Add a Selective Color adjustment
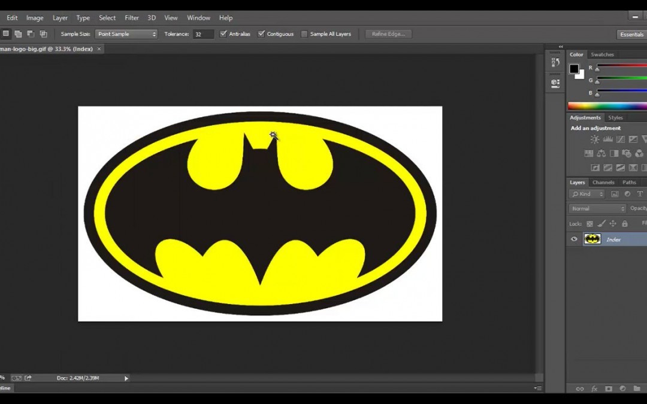 pyautogui.click(x=633, y=168)
